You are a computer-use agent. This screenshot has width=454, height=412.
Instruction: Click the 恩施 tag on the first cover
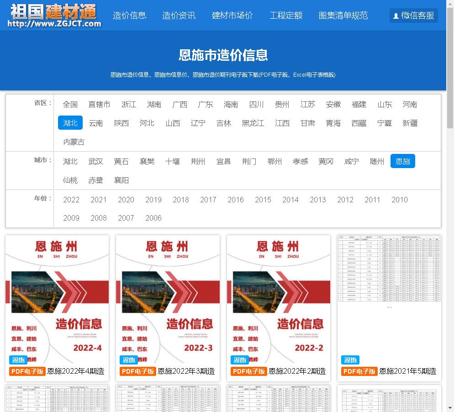17,360
